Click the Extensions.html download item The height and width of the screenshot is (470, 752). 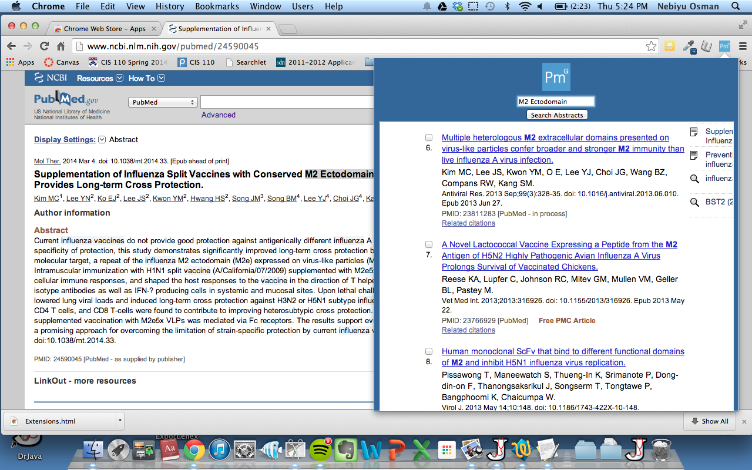[60, 421]
